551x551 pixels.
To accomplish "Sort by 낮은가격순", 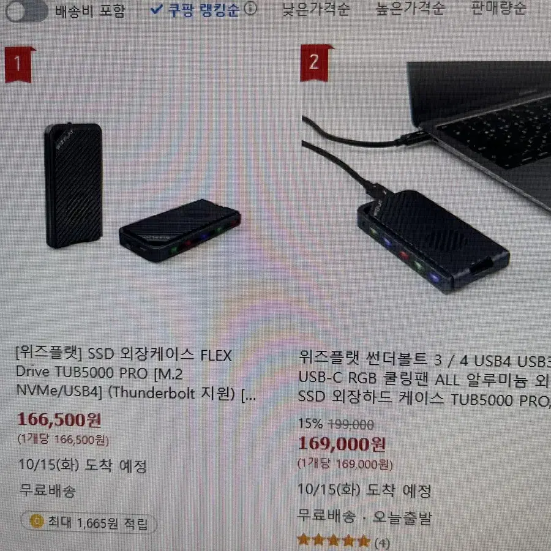I will [x=317, y=9].
